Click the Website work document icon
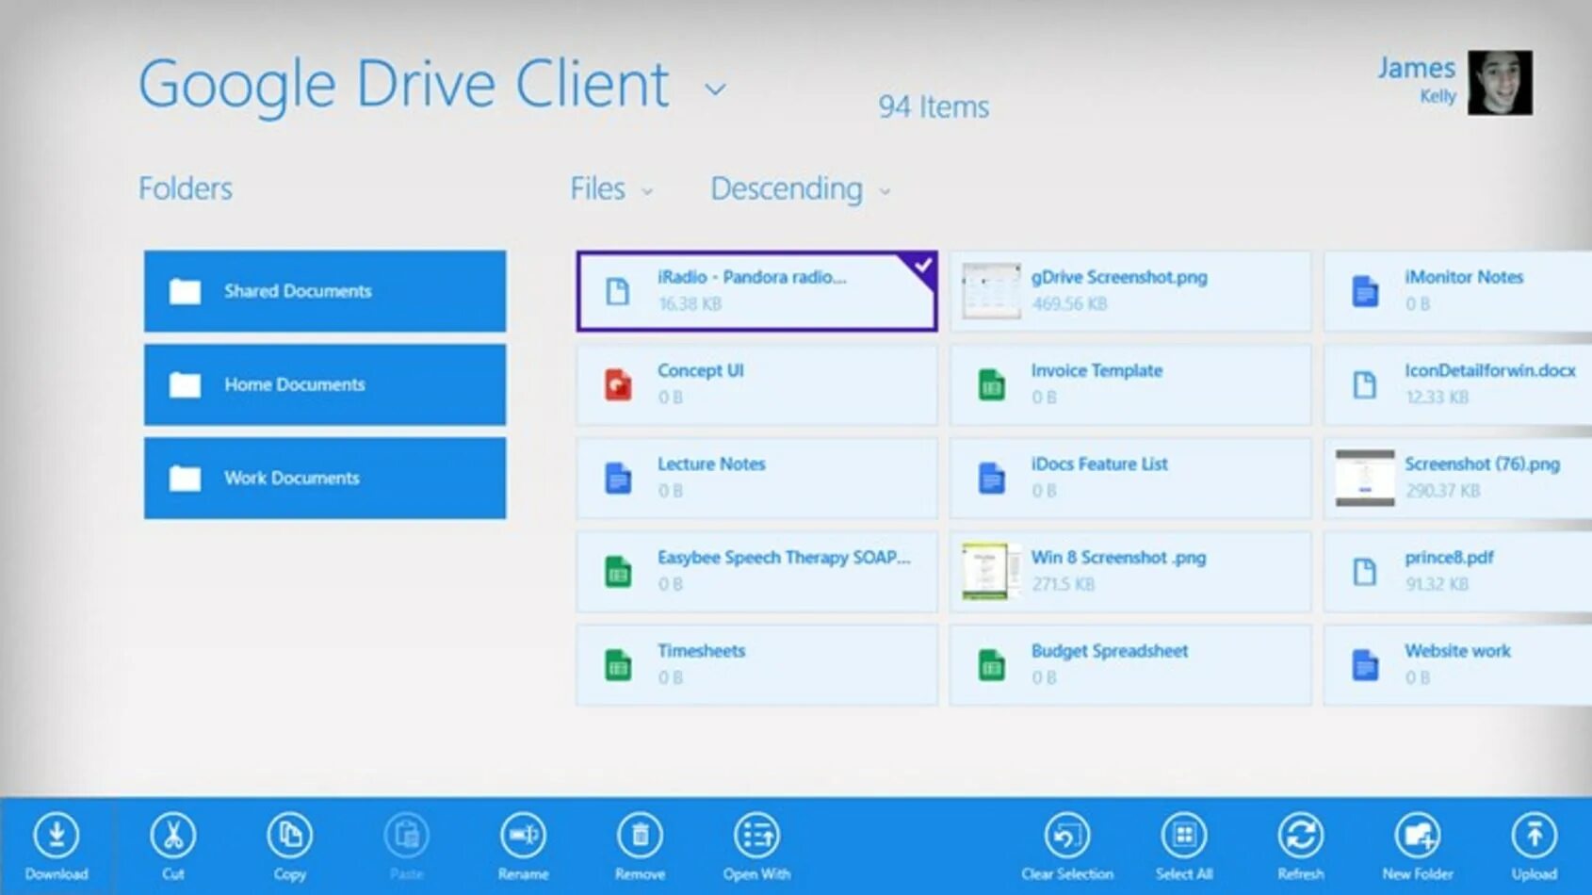This screenshot has width=1592, height=895. [1365, 664]
